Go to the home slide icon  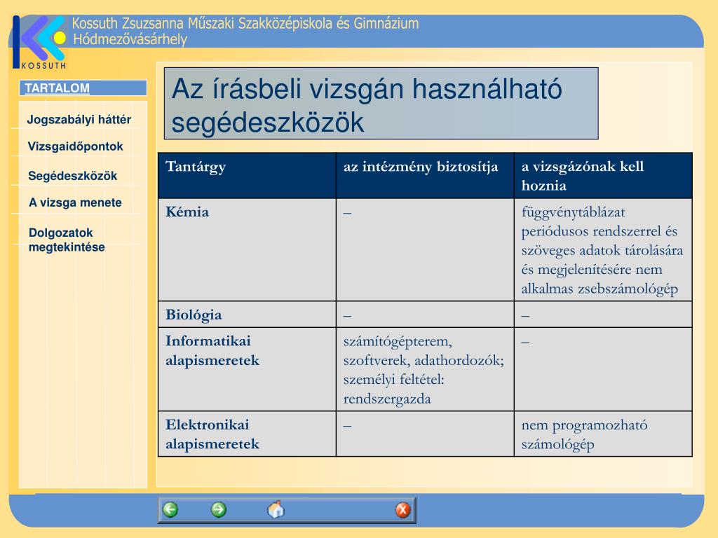276,509
